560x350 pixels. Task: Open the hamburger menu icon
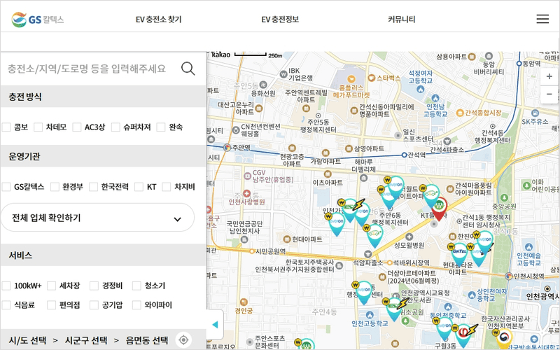542,19
